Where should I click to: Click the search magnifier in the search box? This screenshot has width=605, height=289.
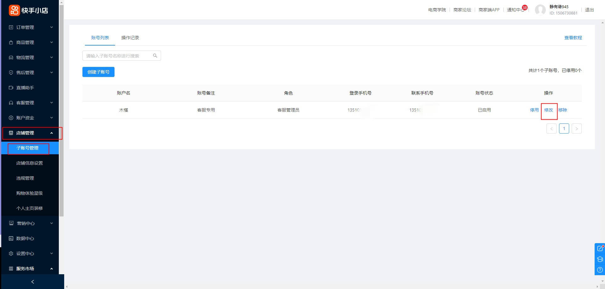pyautogui.click(x=155, y=55)
